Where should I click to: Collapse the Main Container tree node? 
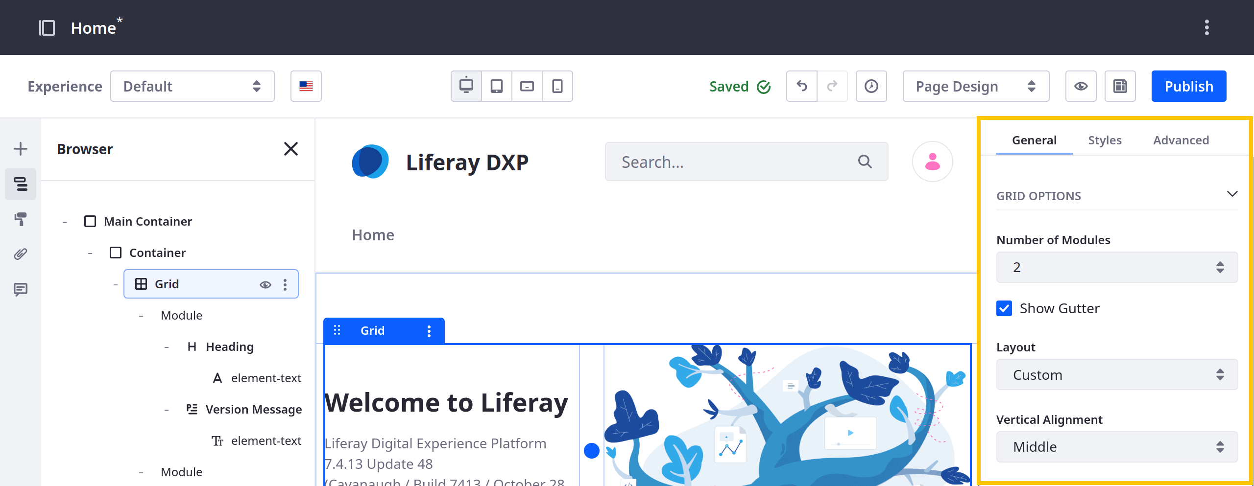[65, 222]
